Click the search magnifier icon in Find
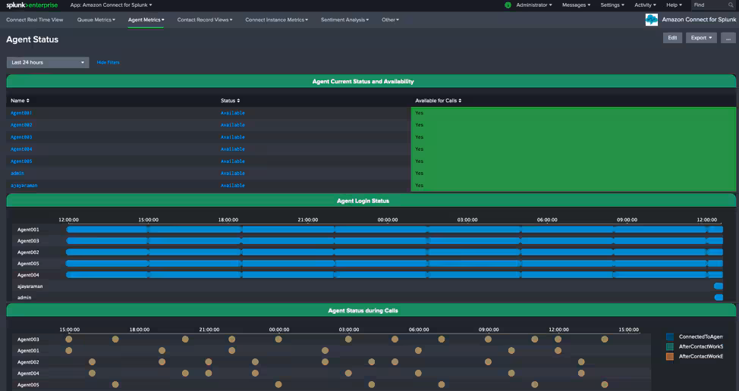The image size is (739, 391). click(x=731, y=5)
